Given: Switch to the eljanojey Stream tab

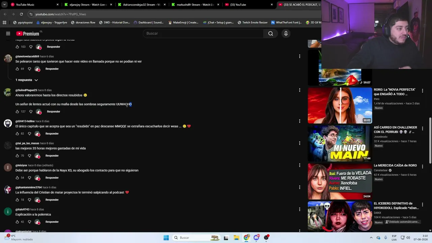Looking at the screenshot, I should [88, 5].
